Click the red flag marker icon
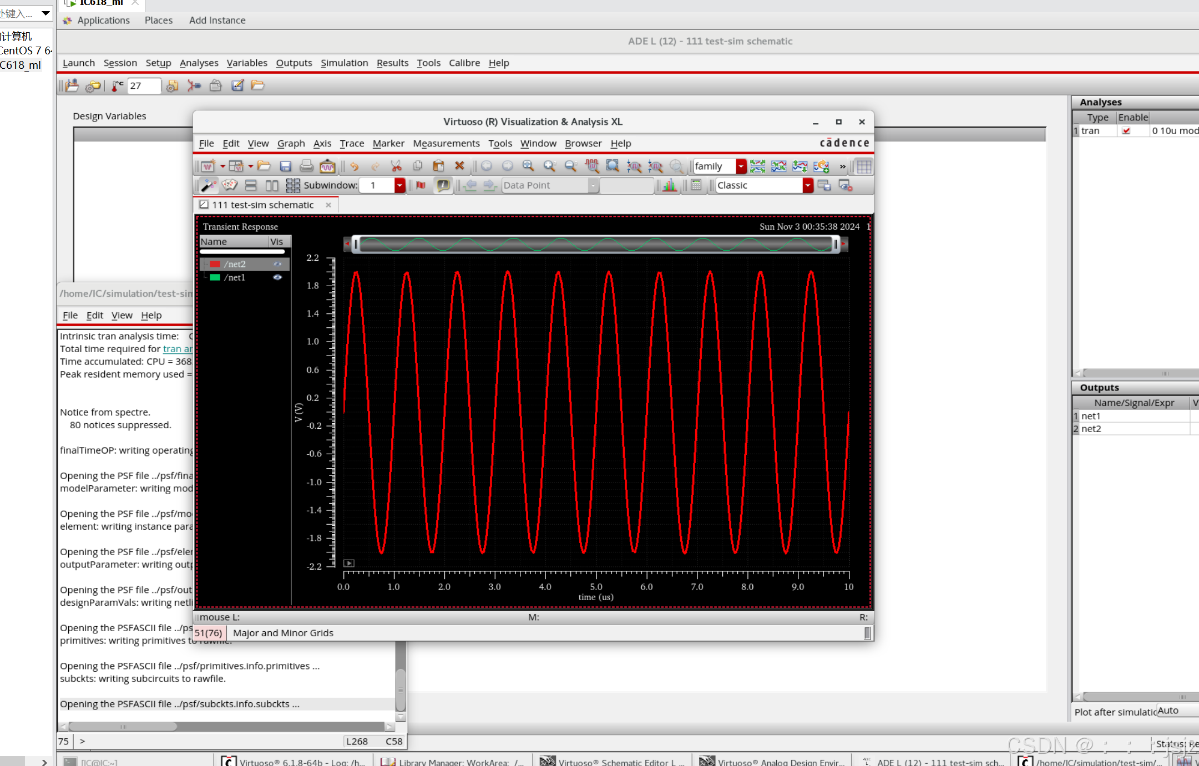This screenshot has width=1199, height=766. (421, 185)
